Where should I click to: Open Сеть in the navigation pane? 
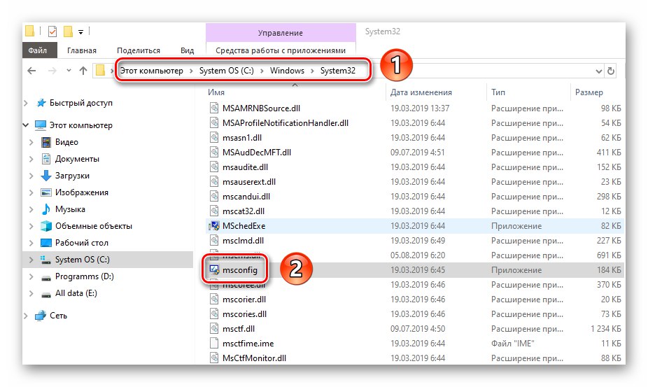[x=58, y=316]
